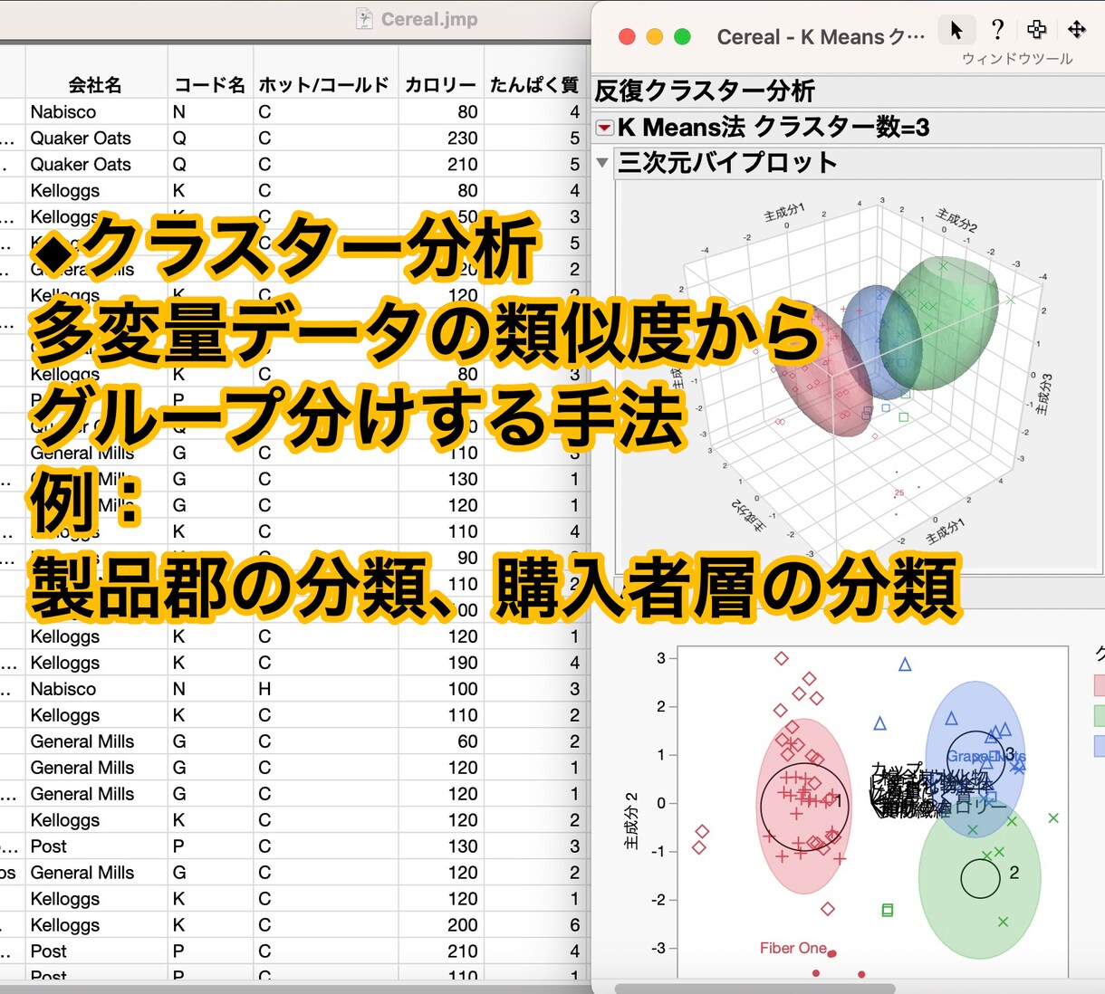Choose the crosshairs tool in window tools

(x=1037, y=30)
